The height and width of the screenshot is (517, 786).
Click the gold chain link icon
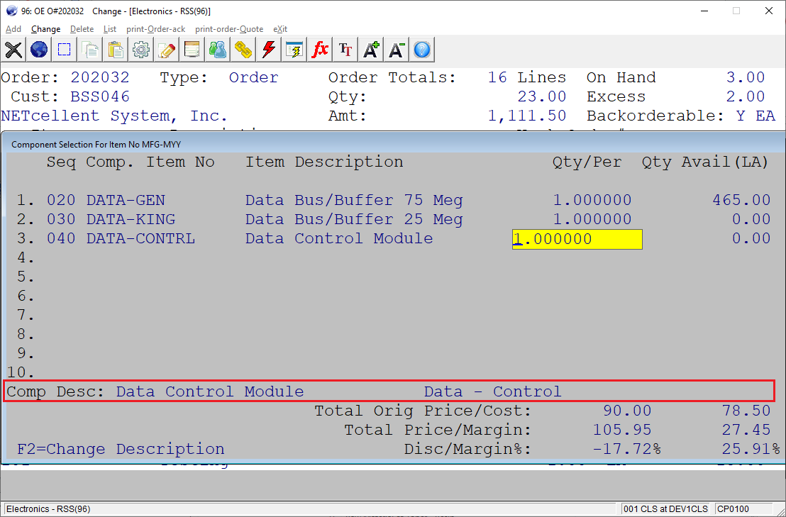[x=243, y=50]
